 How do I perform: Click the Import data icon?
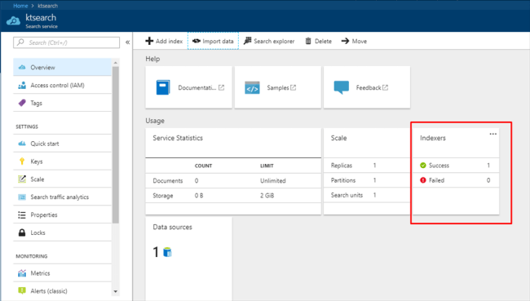pyautogui.click(x=196, y=41)
